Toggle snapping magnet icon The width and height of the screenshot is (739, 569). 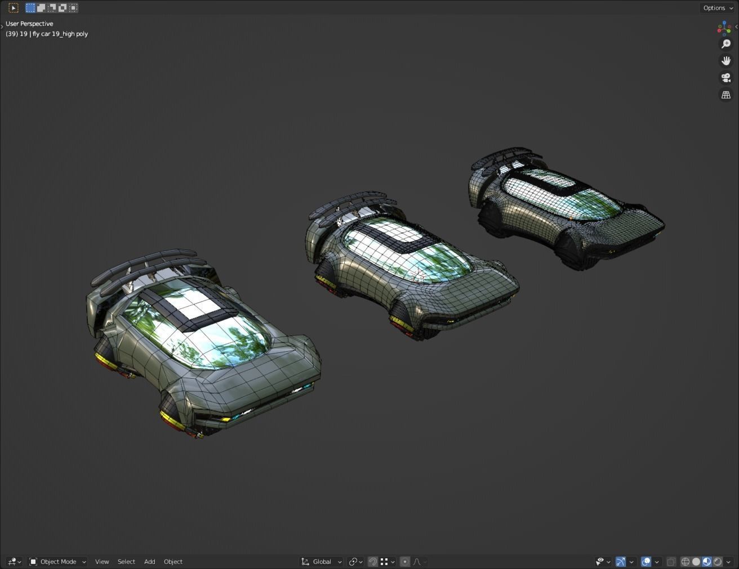[373, 562]
